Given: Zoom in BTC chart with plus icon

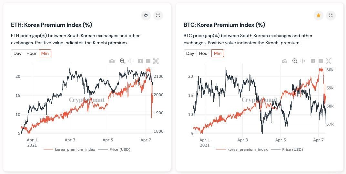Looking at the screenshot, I should point(313,61).
